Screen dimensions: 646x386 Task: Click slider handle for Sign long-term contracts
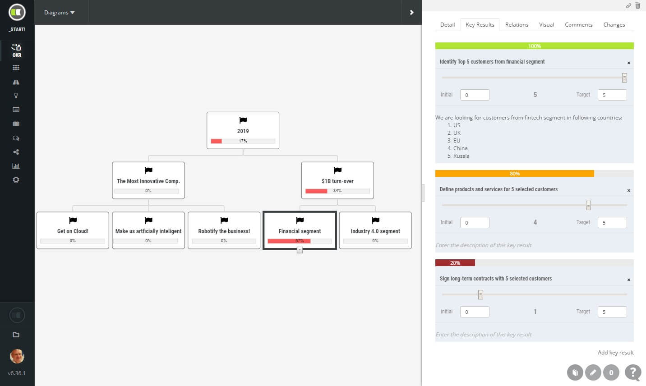coord(480,295)
